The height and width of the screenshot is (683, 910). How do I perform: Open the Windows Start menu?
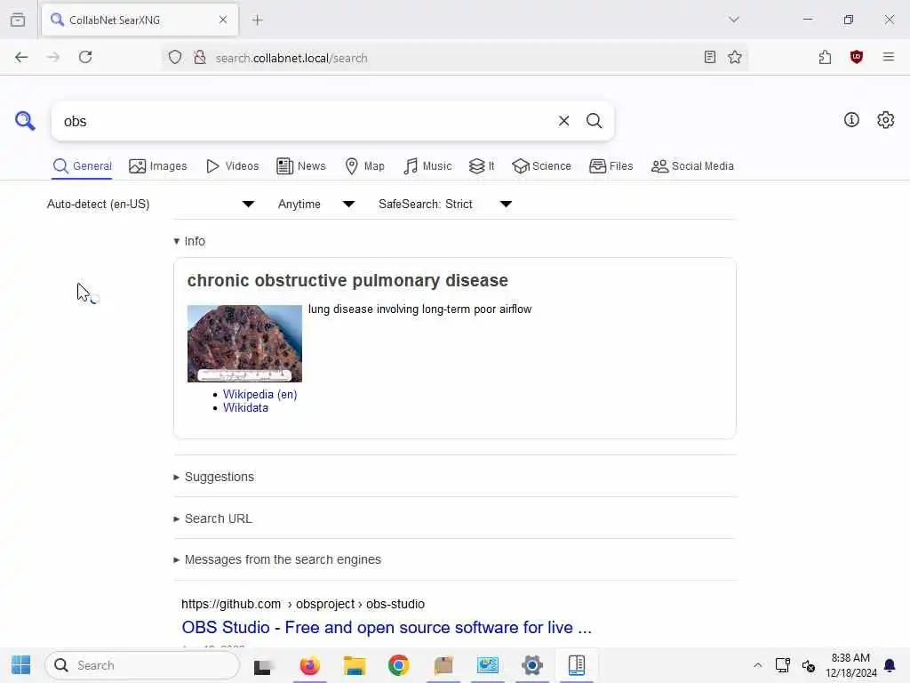21,665
